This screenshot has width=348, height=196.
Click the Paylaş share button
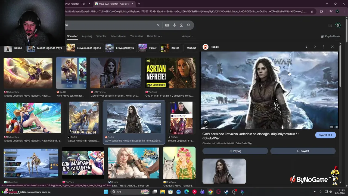[x=235, y=151]
